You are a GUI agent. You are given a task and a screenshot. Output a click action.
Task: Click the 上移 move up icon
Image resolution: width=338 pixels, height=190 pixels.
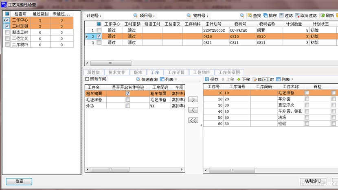point(223,79)
